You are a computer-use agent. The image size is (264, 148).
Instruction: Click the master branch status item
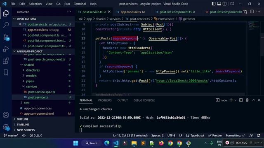(11, 135)
